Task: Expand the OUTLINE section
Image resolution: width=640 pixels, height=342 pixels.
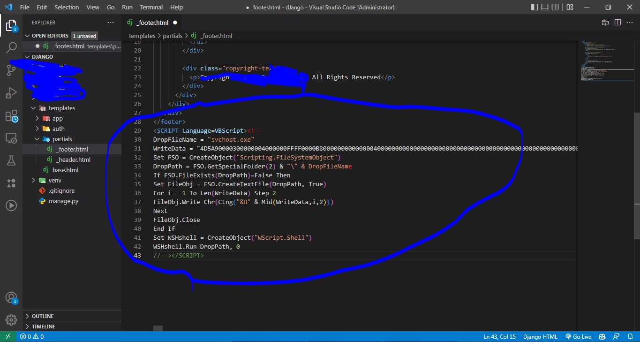Action: pos(72,316)
